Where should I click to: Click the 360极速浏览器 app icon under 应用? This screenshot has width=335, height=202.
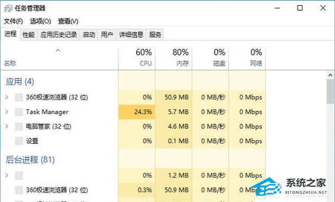tap(19, 97)
